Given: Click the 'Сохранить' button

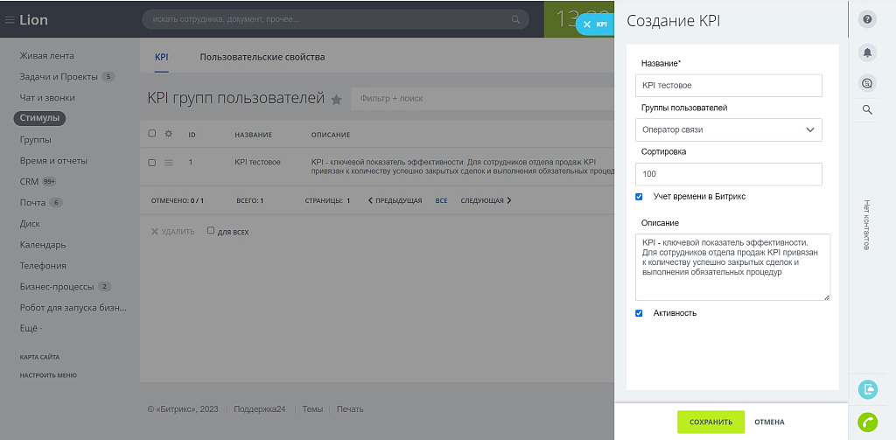Looking at the screenshot, I should [x=710, y=422].
